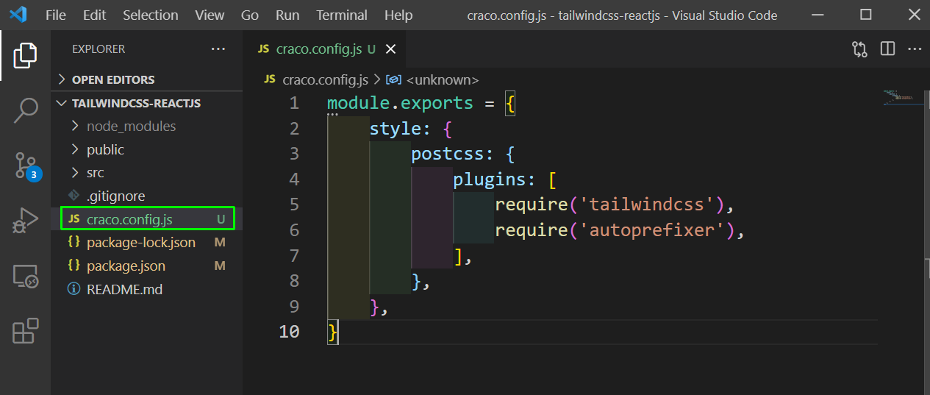Click the M status beside package-lock.json
The image size is (930, 395).
point(220,242)
